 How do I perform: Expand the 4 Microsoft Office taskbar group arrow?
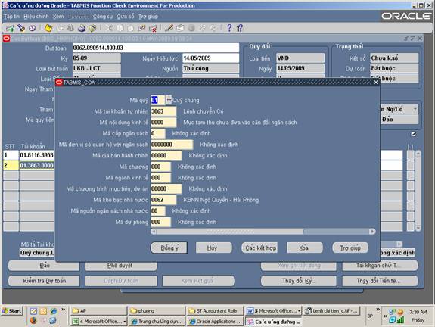125,322
